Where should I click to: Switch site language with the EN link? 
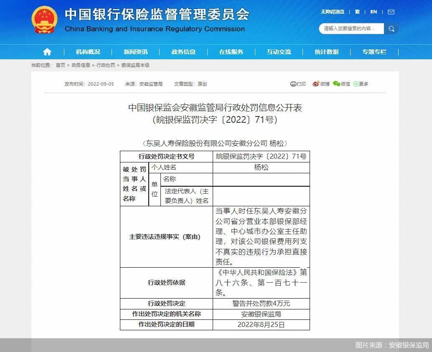pos(373,12)
